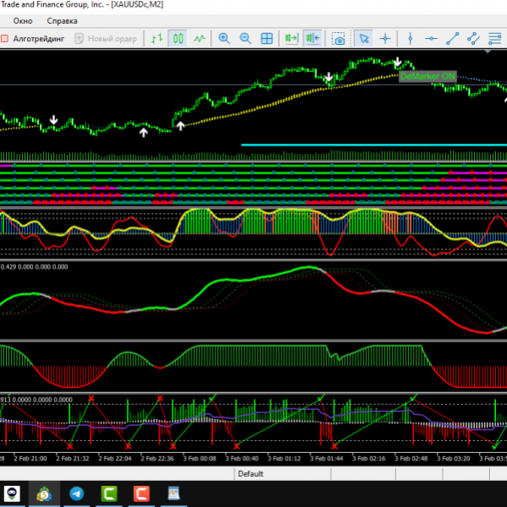Screen dimensions: 507x507
Task: Select candlestick chart display
Action: point(177,38)
